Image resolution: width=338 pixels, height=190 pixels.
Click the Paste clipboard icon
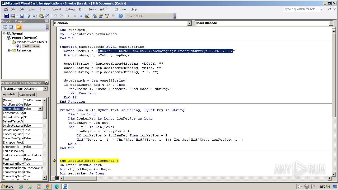coord(41,16)
